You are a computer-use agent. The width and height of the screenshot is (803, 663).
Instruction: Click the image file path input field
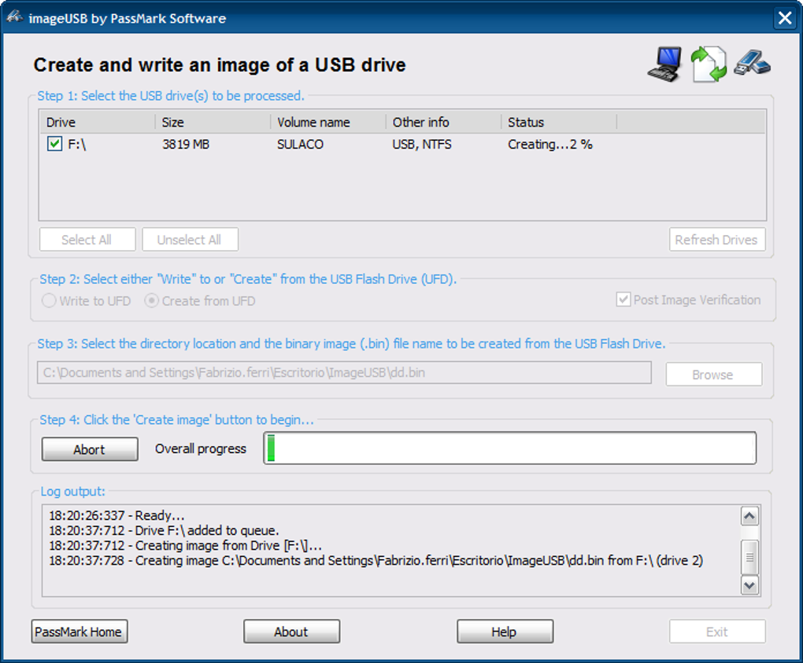click(x=344, y=373)
